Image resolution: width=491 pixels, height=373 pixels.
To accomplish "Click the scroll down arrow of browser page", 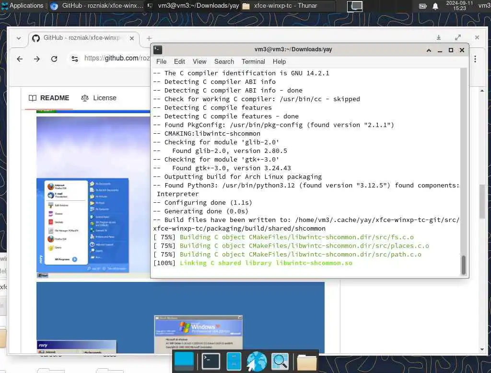I will [482, 350].
